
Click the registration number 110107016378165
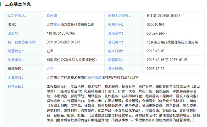[x=61, y=33]
